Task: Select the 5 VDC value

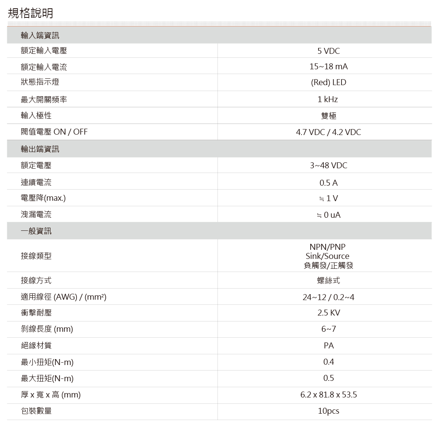Action: 328,51
